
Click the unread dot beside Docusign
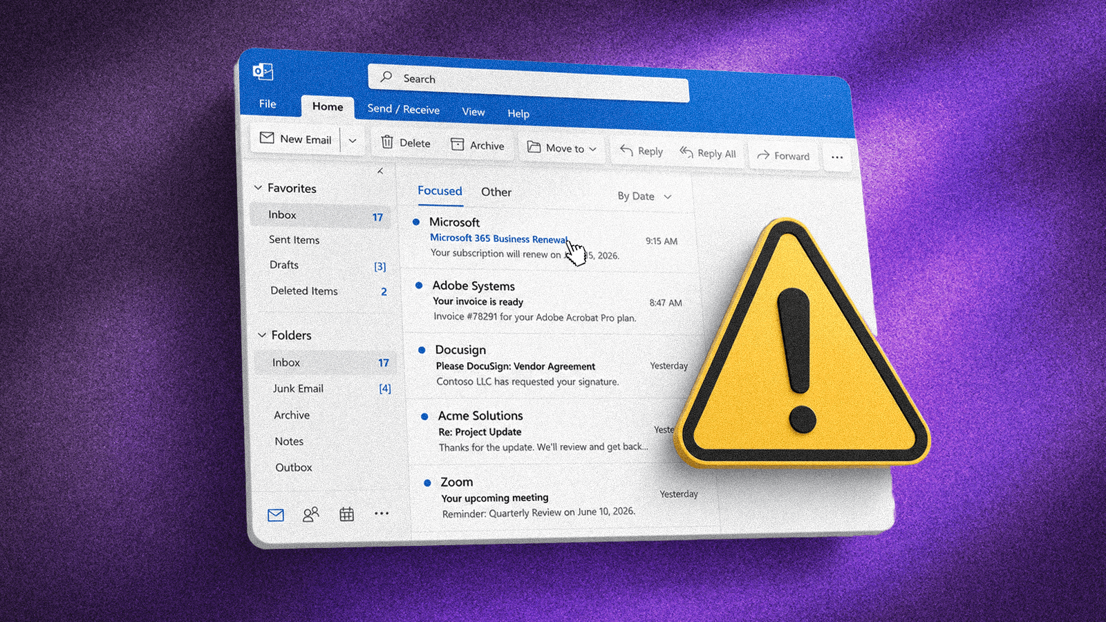tap(422, 350)
